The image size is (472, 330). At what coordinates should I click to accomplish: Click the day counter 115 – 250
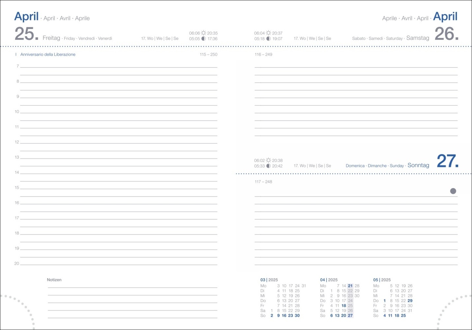click(x=209, y=54)
